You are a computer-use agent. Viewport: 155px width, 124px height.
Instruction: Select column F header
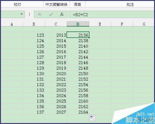pyautogui.click(x=122, y=24)
